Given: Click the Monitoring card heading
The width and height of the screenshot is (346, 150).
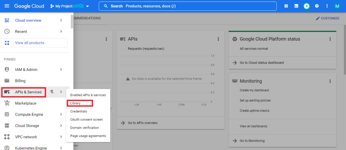Looking at the screenshot, I should [251, 81].
